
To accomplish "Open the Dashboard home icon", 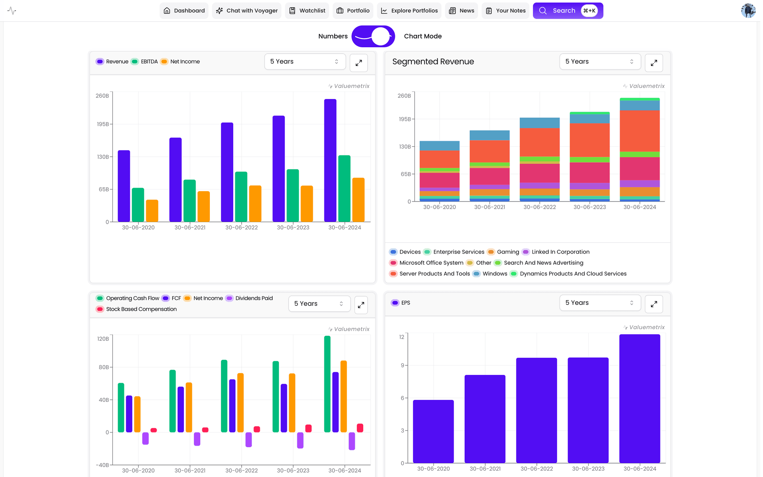I will (167, 11).
